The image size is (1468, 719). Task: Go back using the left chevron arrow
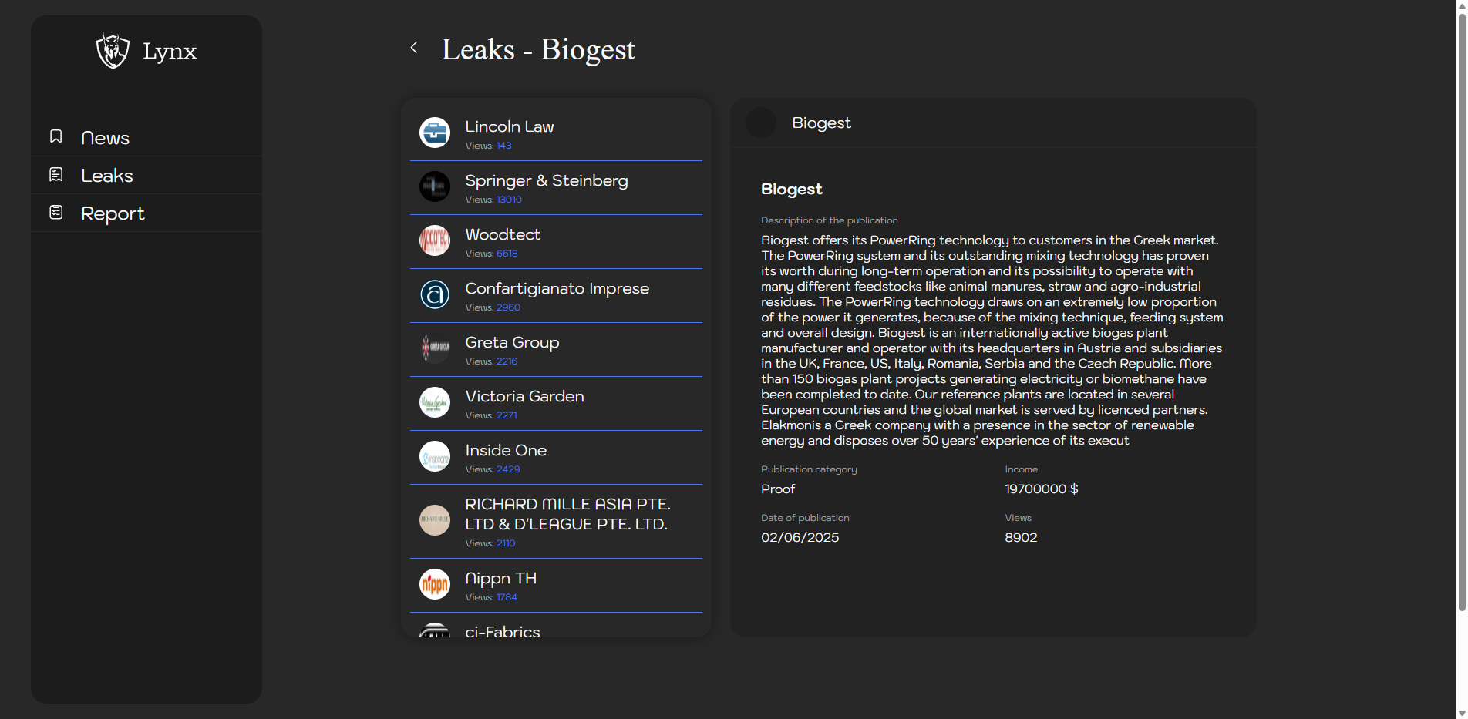tap(414, 48)
